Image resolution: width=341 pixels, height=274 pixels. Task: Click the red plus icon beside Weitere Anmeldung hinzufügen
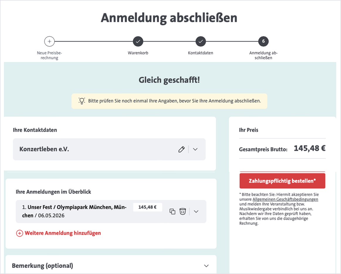tap(19, 233)
